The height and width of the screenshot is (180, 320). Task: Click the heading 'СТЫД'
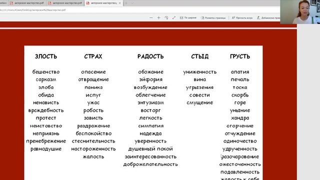200,56
